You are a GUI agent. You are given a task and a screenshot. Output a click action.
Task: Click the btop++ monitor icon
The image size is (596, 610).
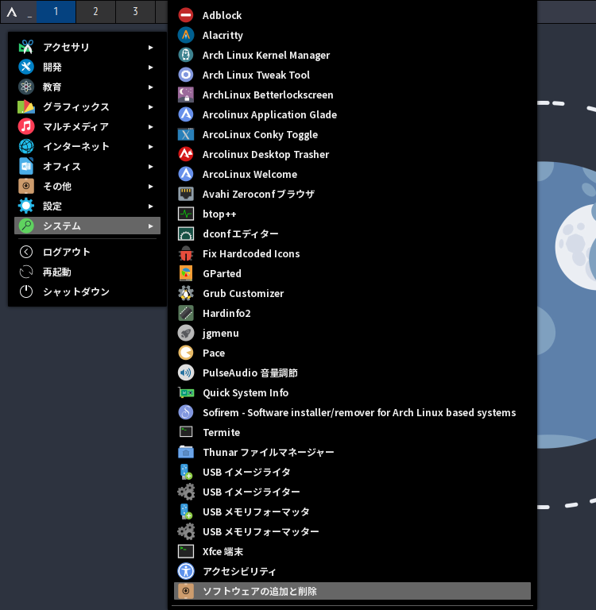(x=186, y=214)
